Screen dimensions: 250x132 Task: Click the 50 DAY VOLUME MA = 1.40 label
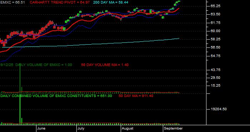105,65
